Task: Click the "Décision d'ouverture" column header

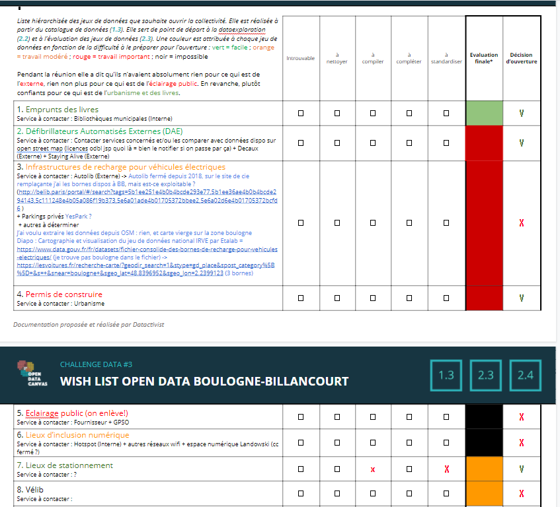Action: (x=522, y=58)
